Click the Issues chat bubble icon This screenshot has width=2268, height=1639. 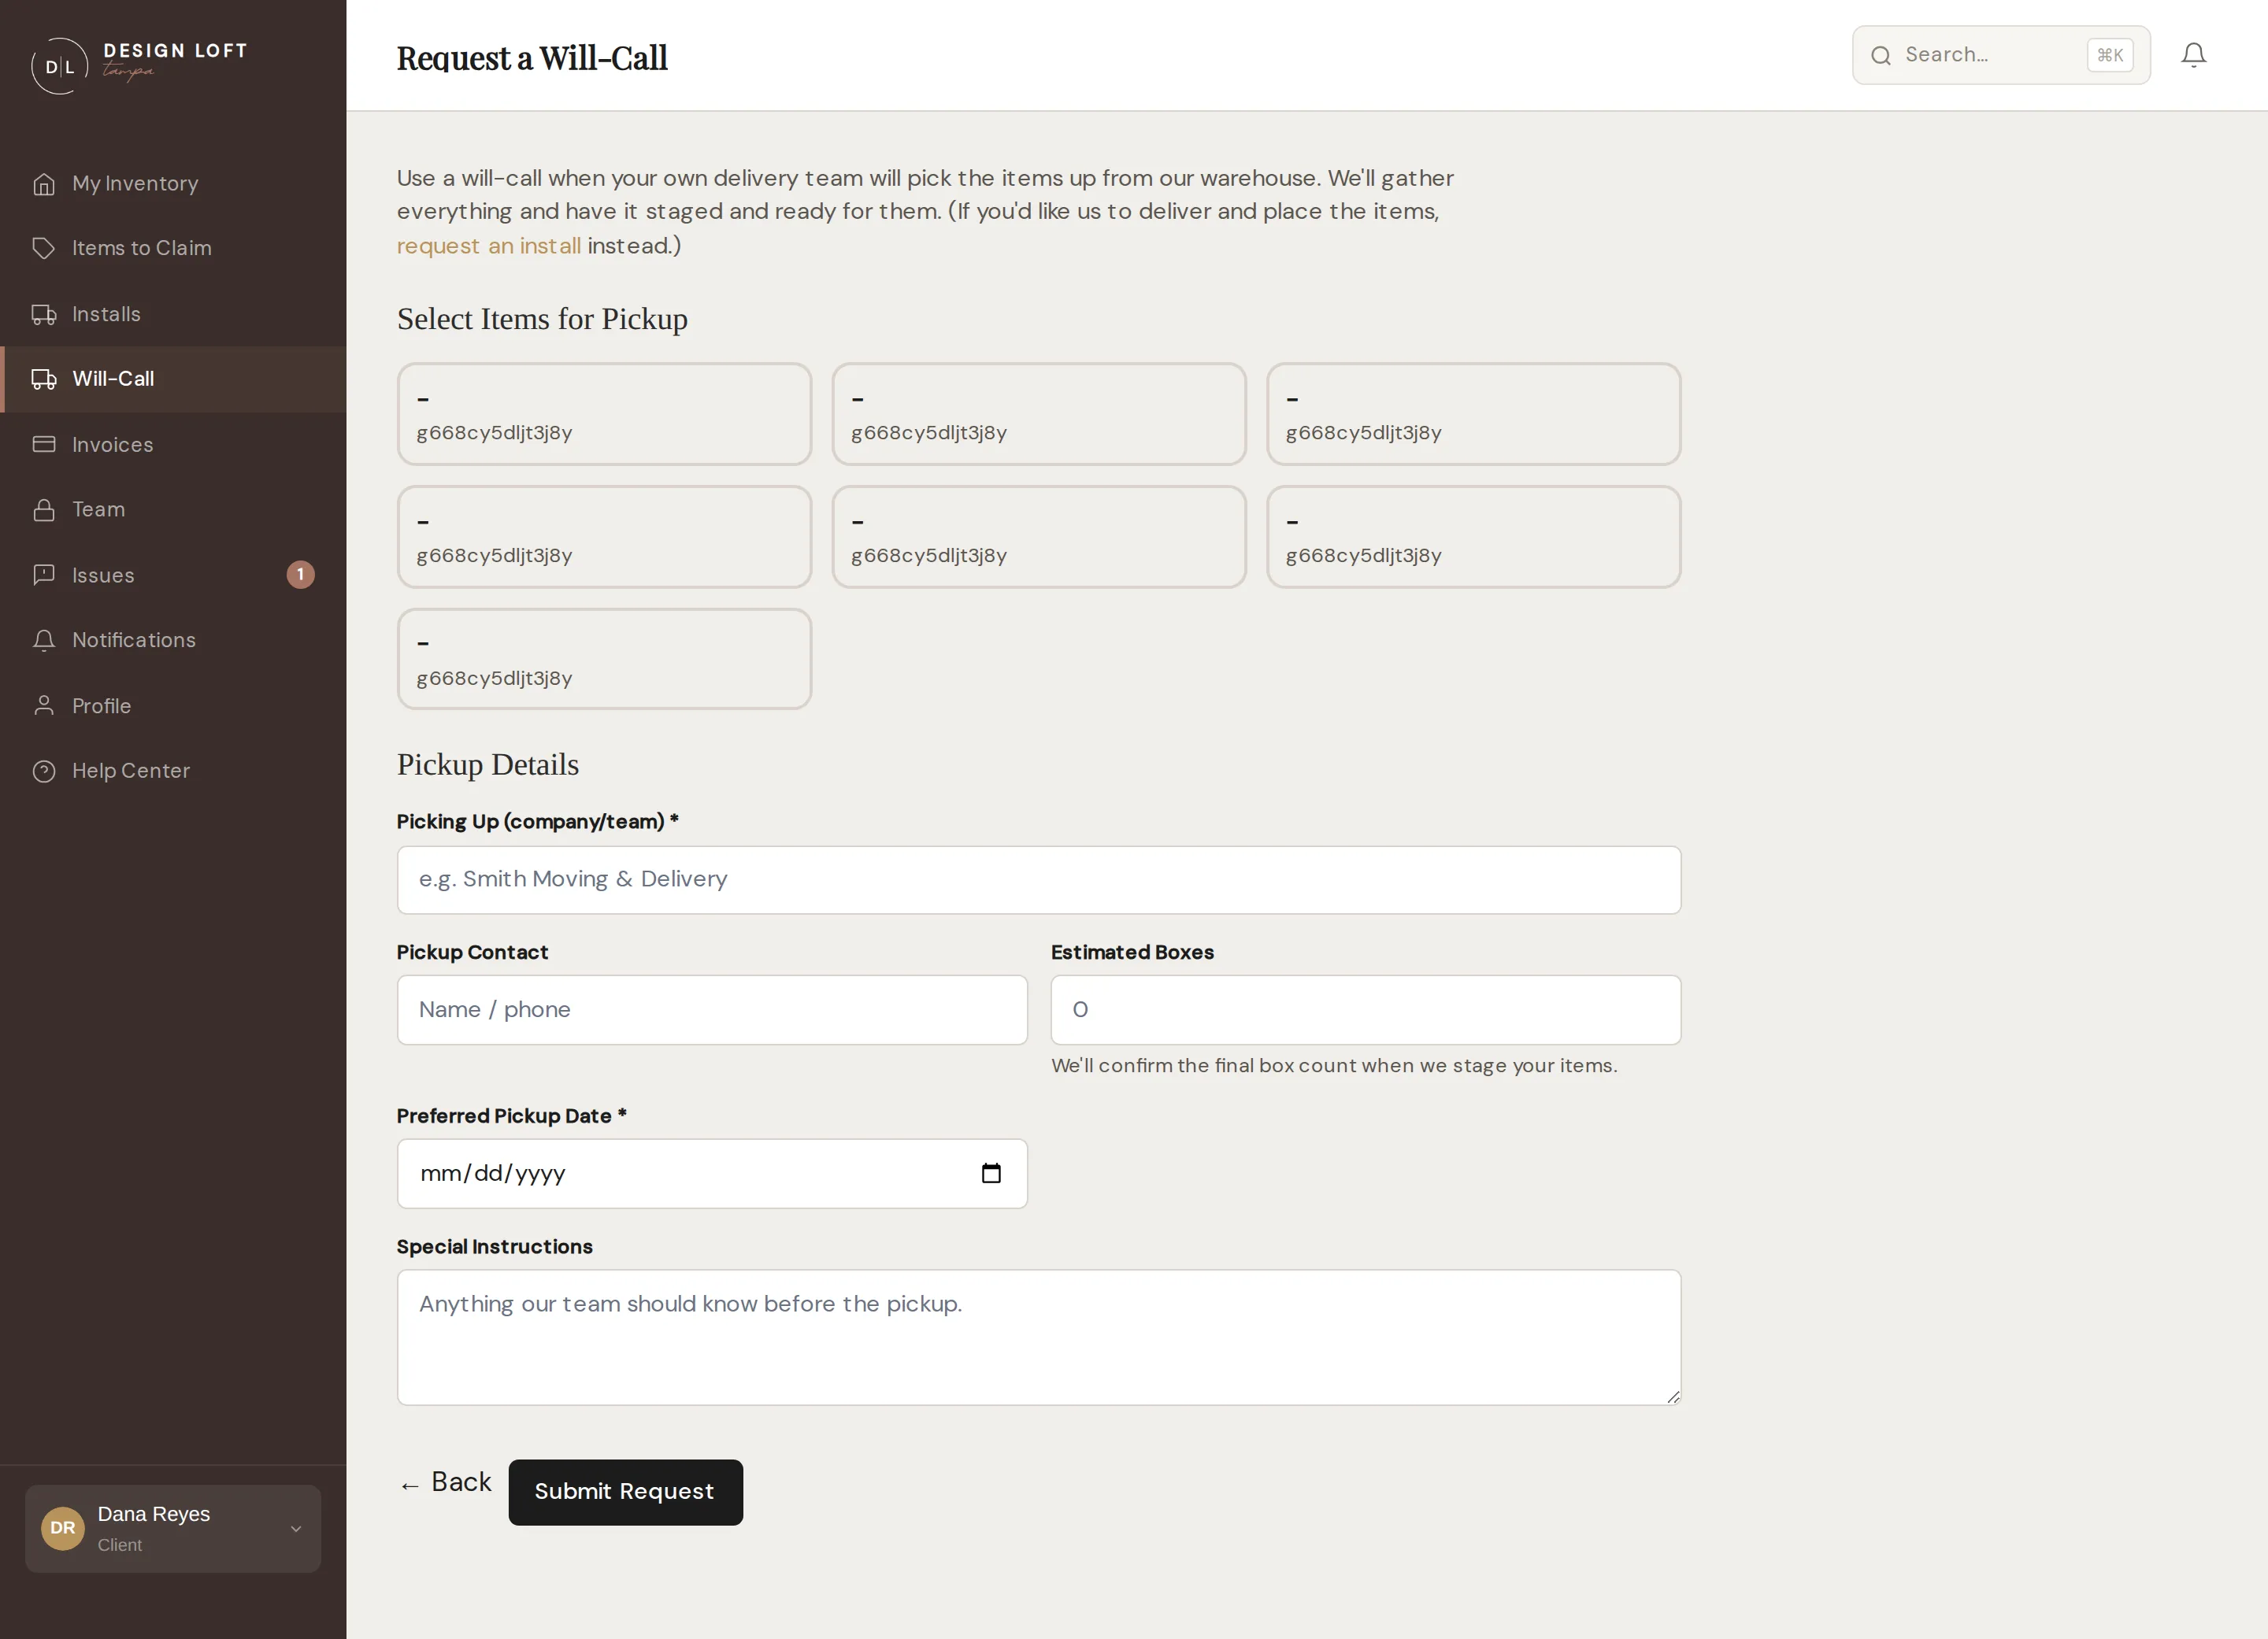(44, 575)
